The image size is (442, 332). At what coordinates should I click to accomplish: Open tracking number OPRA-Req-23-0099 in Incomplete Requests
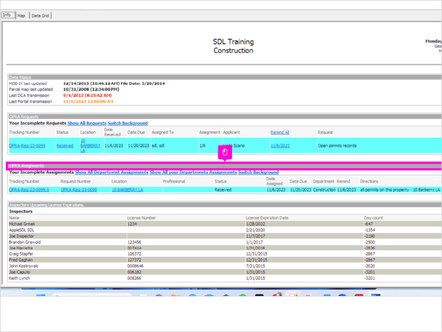27,145
